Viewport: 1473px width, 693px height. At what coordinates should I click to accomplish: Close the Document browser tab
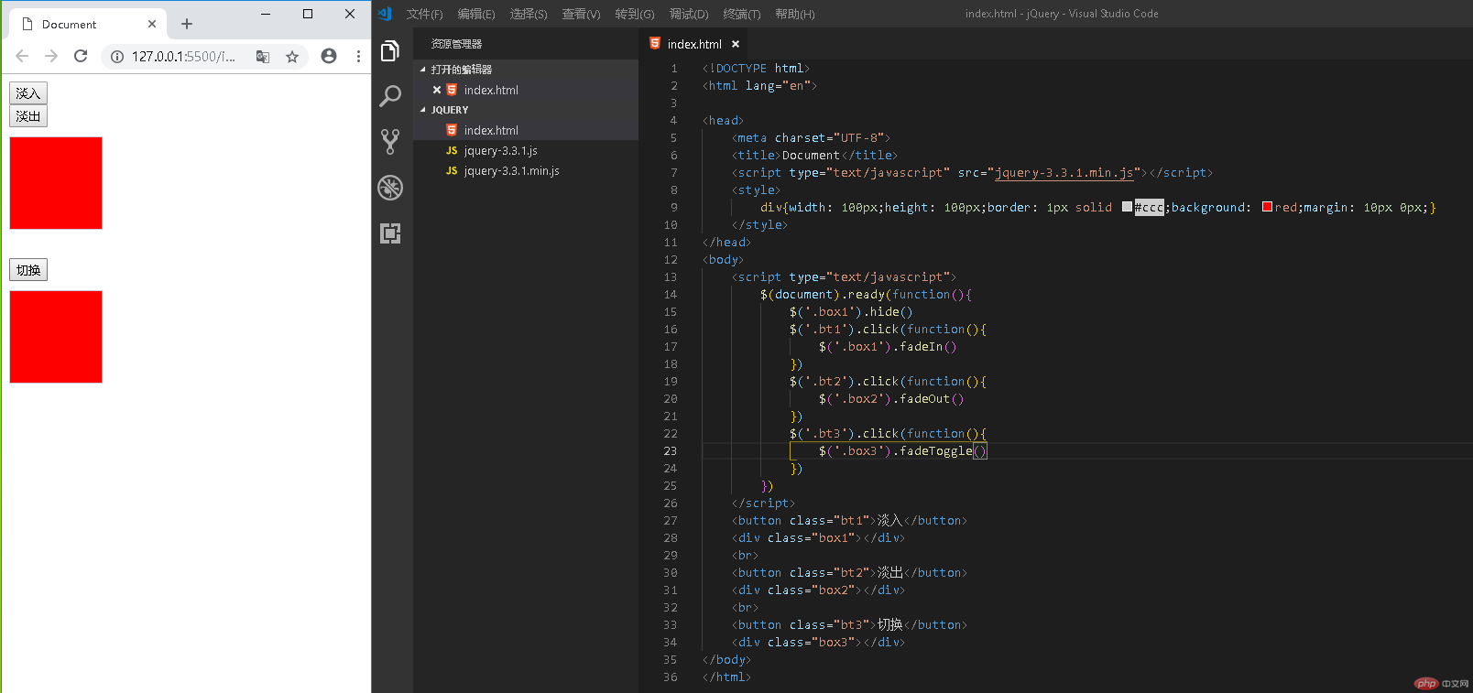point(152,24)
